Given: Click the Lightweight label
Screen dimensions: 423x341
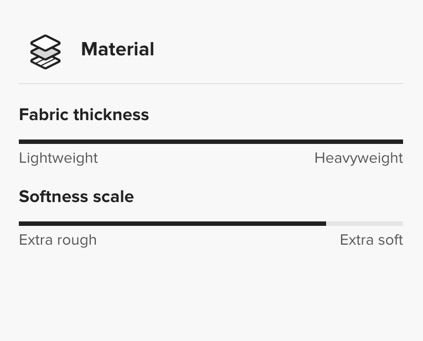Looking at the screenshot, I should coord(58,158).
